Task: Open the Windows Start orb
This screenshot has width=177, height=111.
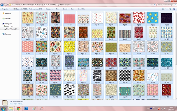Action: point(3,109)
